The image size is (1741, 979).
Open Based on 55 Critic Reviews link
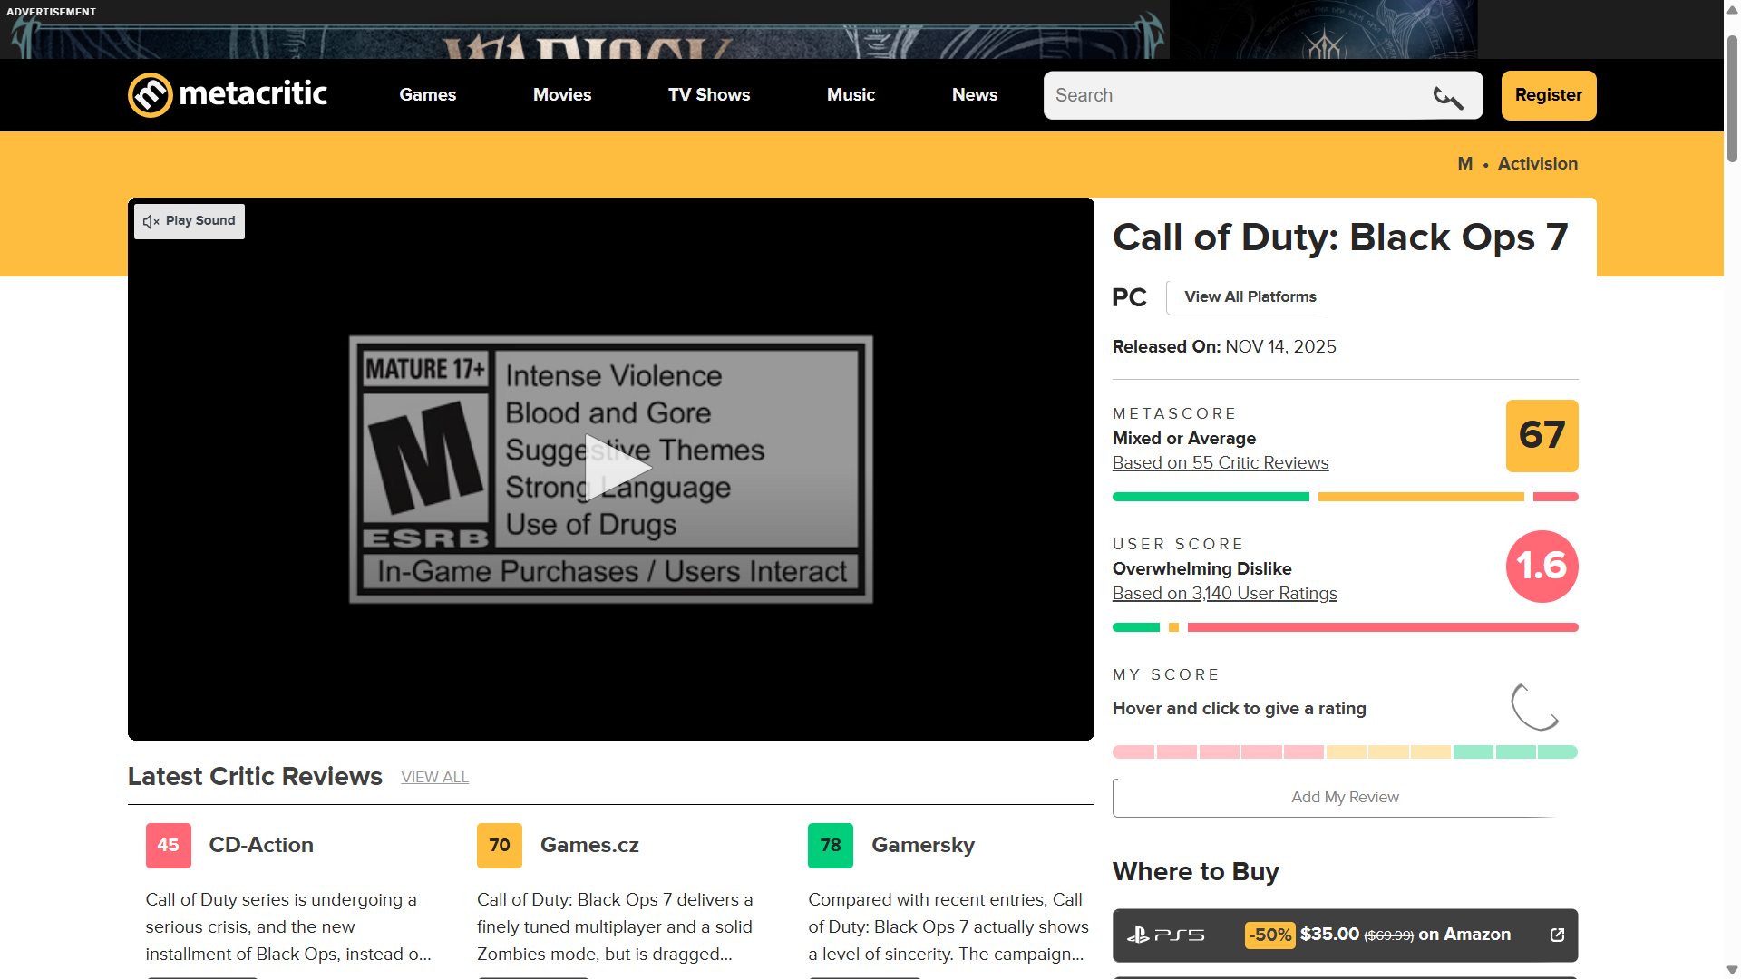pos(1220,463)
